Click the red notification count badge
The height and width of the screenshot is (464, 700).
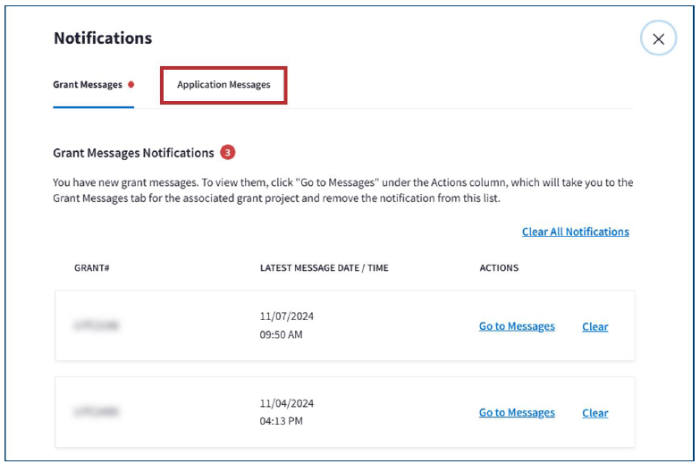pyautogui.click(x=228, y=153)
